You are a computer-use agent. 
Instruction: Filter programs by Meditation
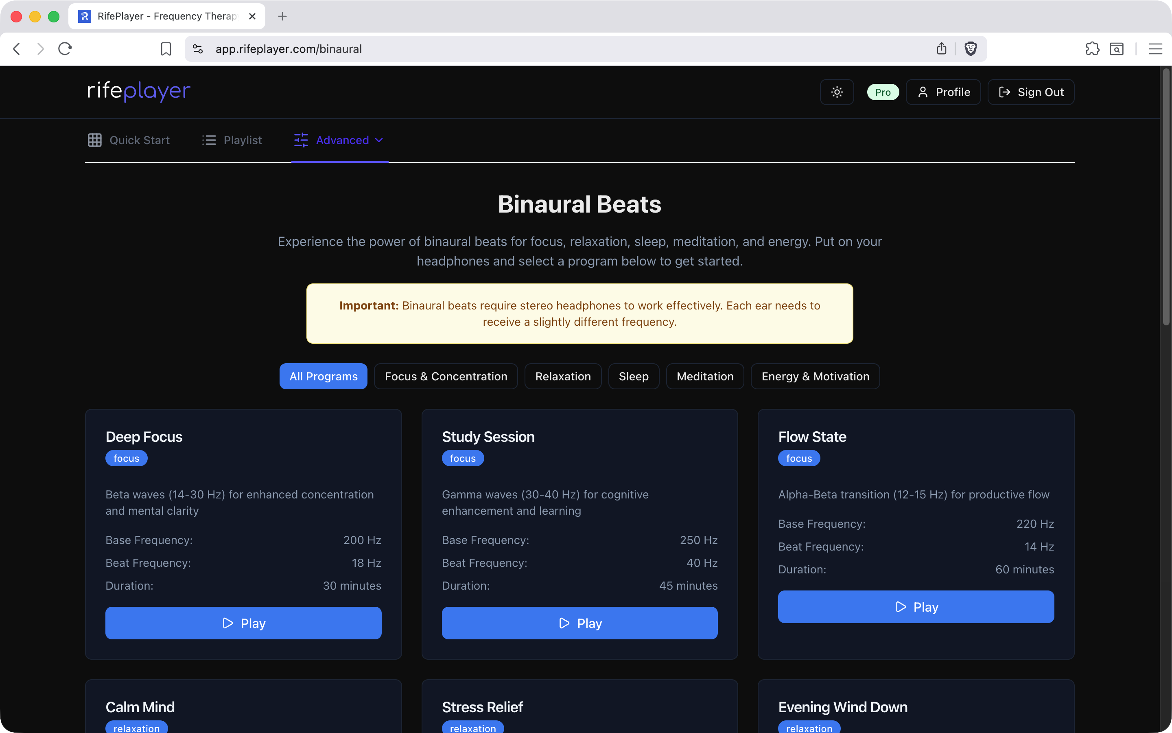click(705, 376)
